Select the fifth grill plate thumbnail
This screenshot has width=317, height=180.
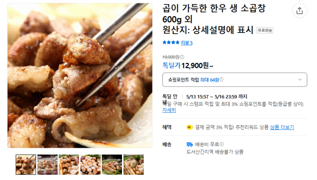point(112,165)
